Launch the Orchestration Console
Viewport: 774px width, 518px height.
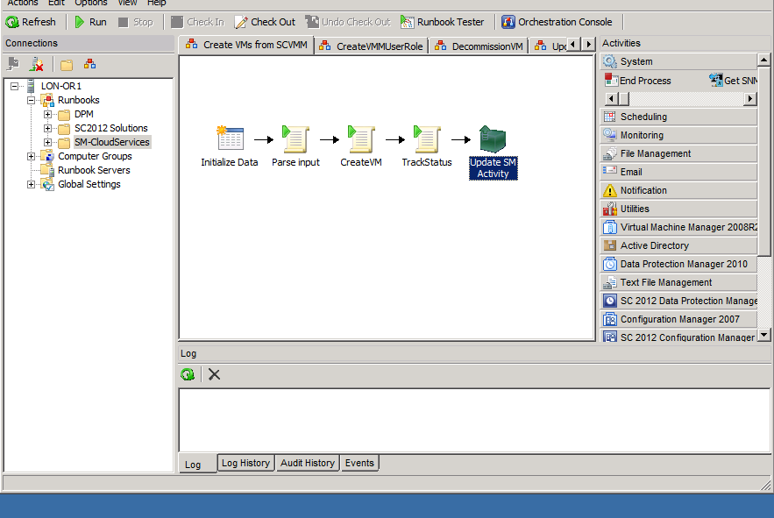[557, 22]
